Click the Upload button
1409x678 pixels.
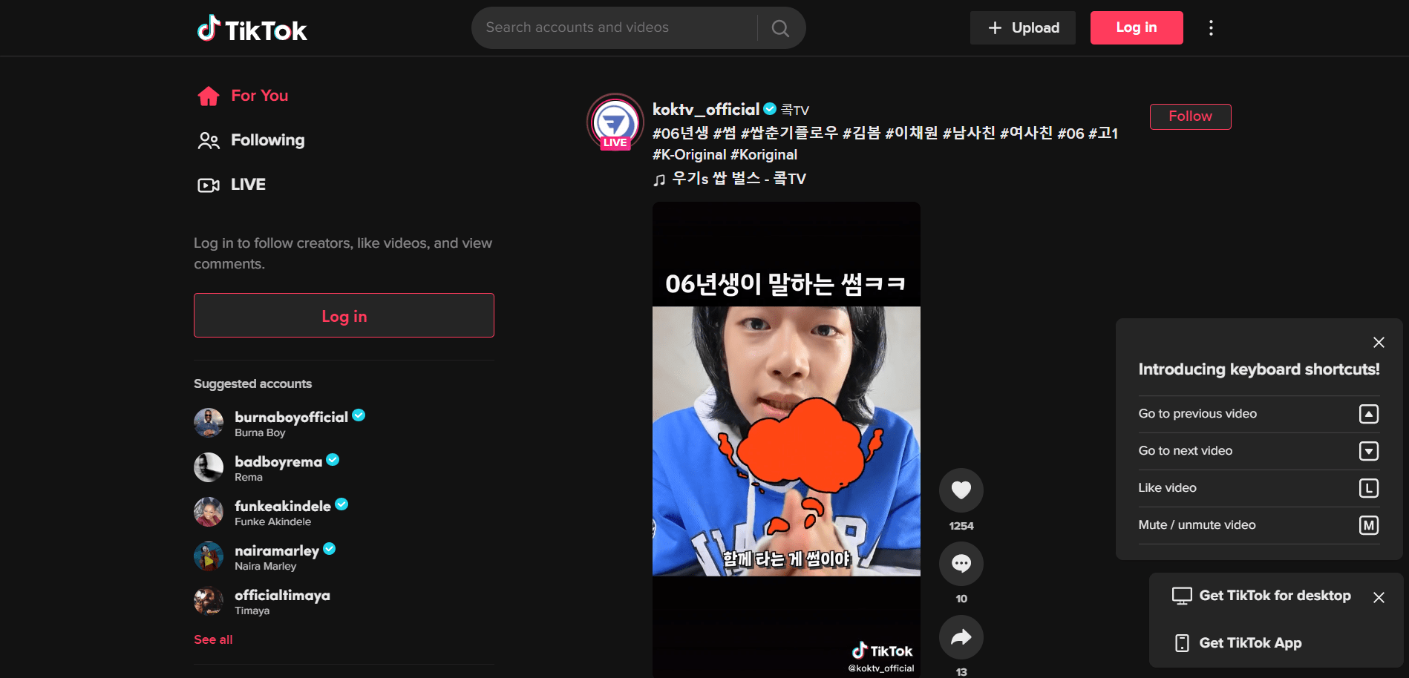pos(1022,28)
